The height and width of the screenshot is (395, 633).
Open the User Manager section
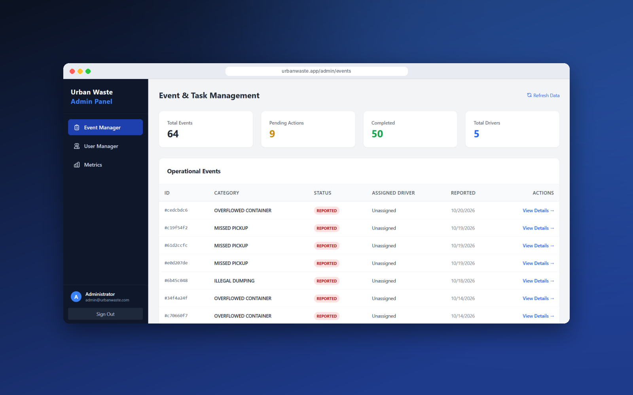(105, 146)
